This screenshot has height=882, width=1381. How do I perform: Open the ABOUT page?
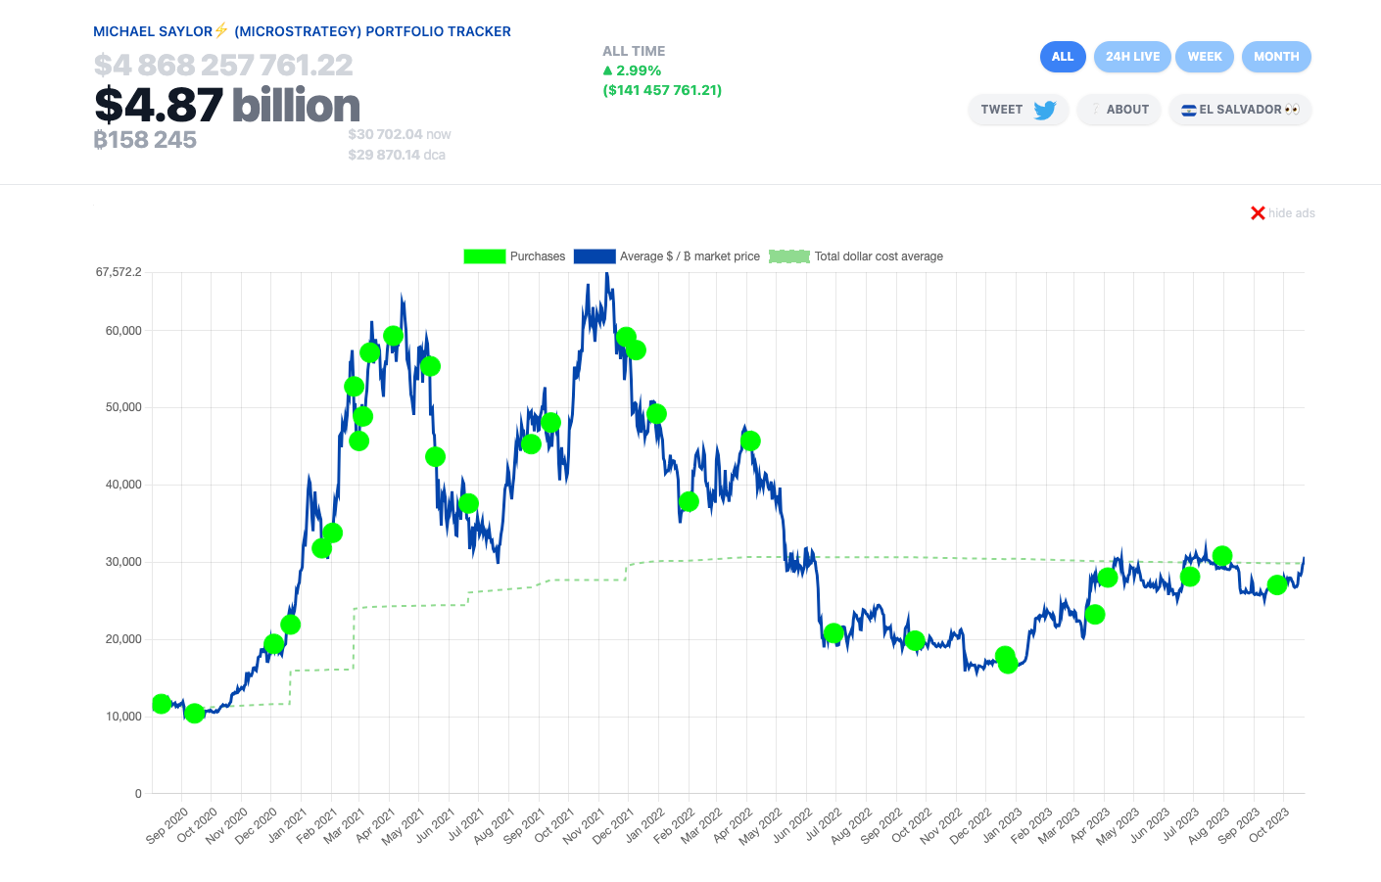1119,110
